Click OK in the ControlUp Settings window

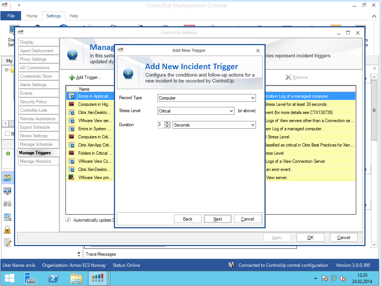click(x=310, y=238)
